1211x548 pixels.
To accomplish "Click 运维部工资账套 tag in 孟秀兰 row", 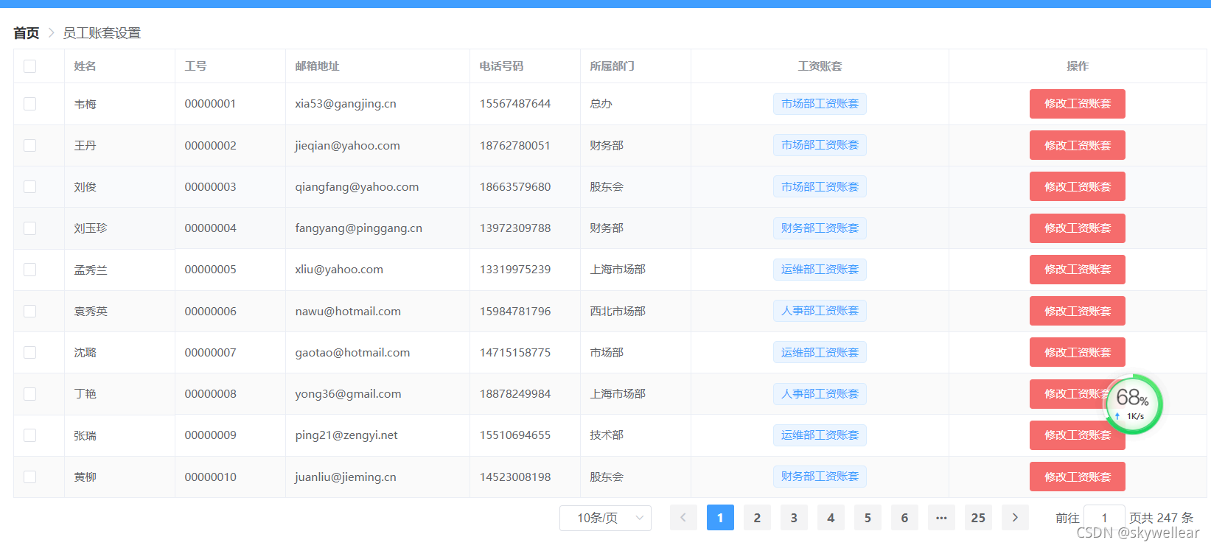I will [x=820, y=270].
